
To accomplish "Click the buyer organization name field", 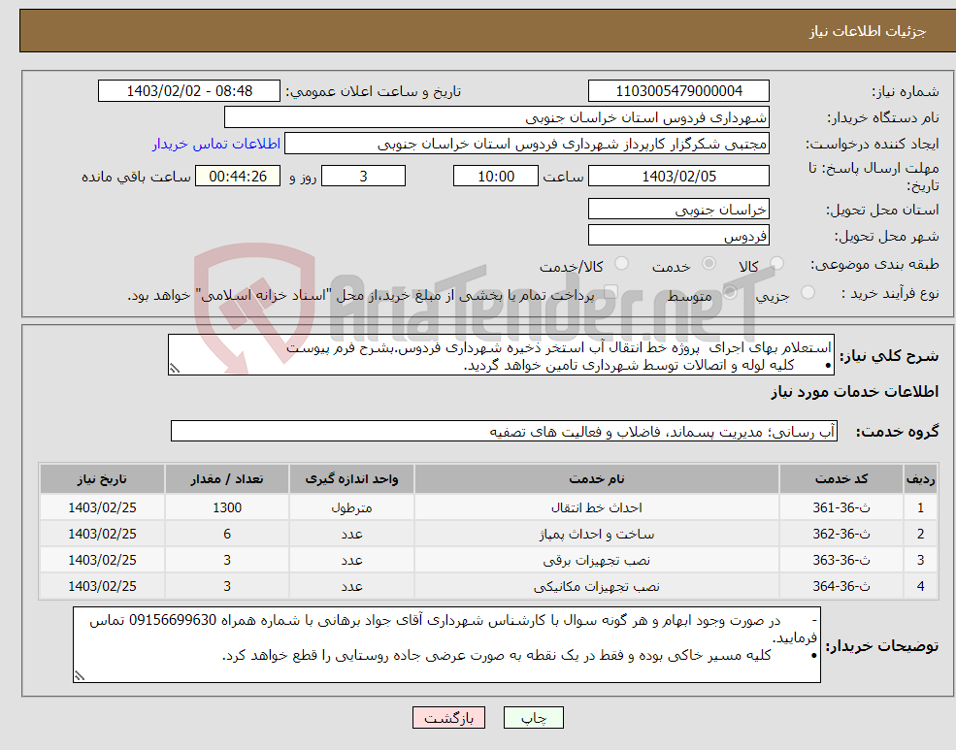I will click(497, 117).
